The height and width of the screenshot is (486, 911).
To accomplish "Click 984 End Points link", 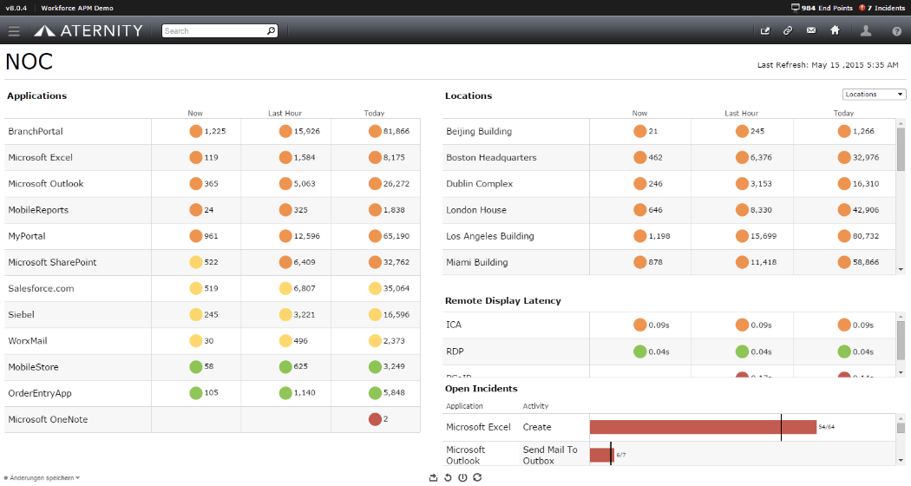I will [x=827, y=8].
